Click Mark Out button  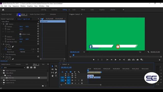point(102,60)
